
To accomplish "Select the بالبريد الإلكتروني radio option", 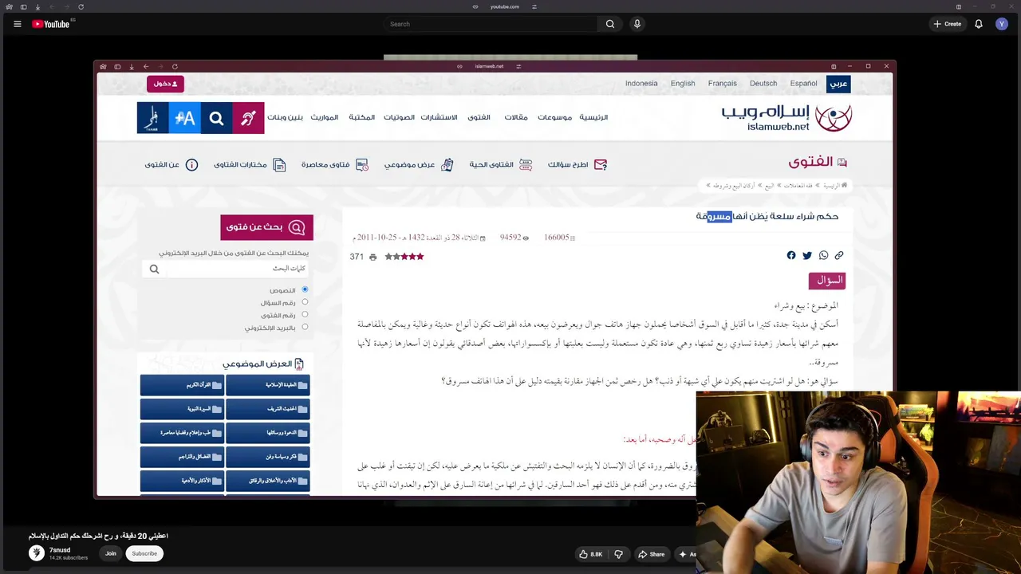I will pyautogui.click(x=305, y=327).
